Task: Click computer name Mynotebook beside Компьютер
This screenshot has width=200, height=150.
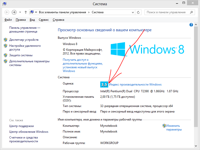Action: (x=109, y=126)
